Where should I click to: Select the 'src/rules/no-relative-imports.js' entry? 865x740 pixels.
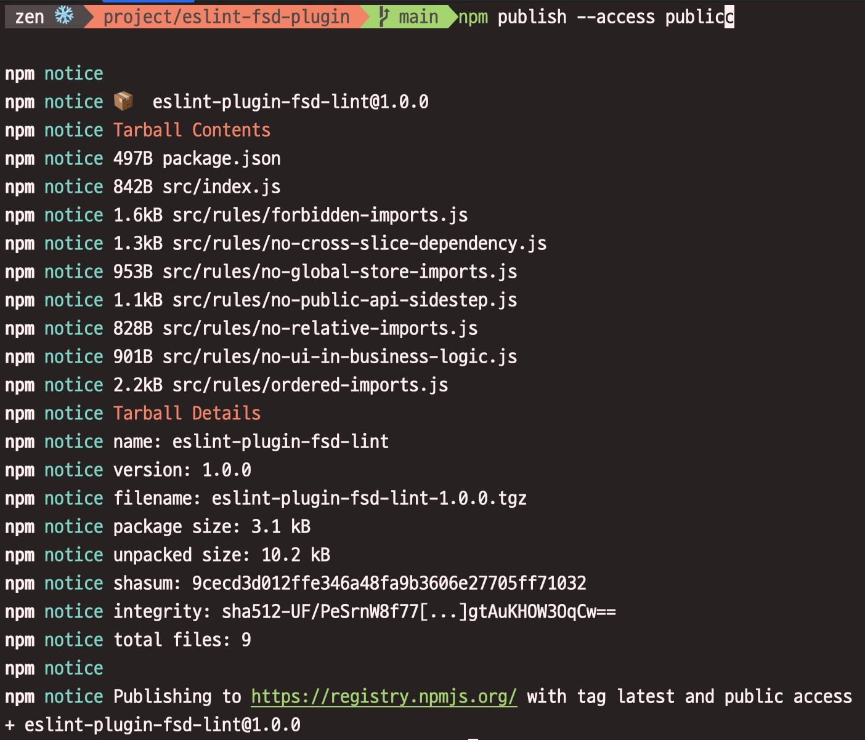tap(320, 328)
